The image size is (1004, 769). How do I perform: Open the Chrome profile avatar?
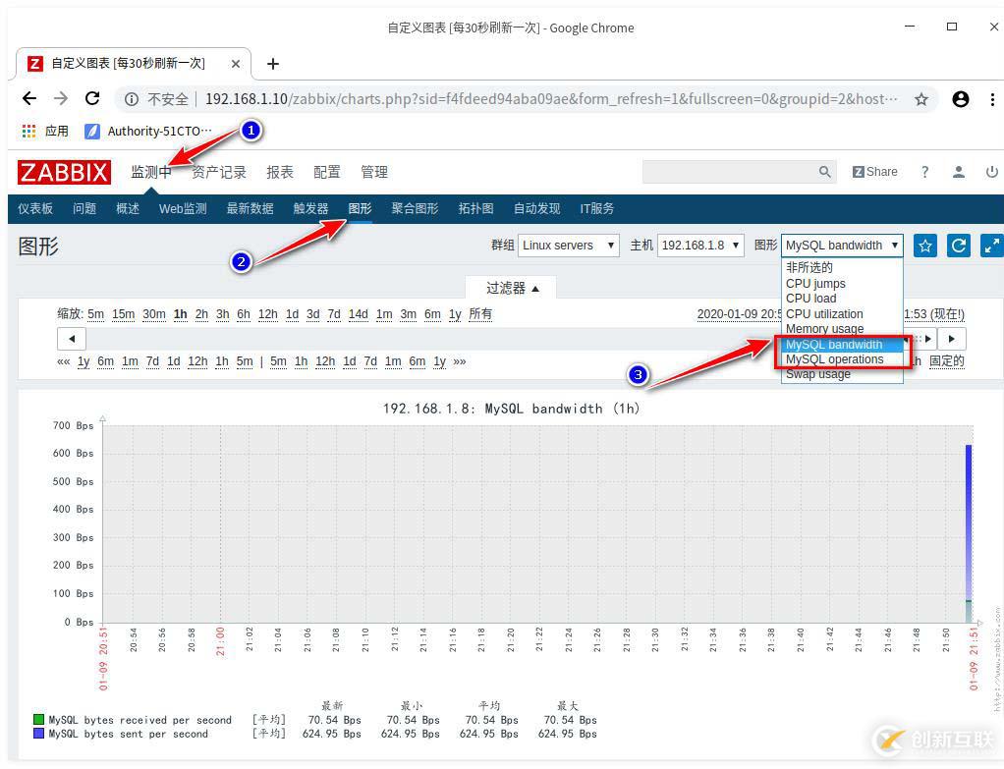(x=961, y=99)
